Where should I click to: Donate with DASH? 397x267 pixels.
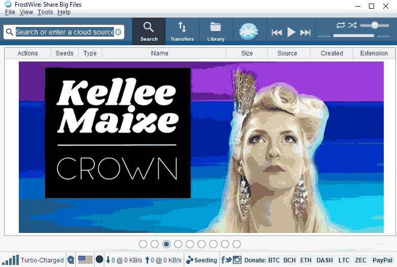[x=325, y=260]
